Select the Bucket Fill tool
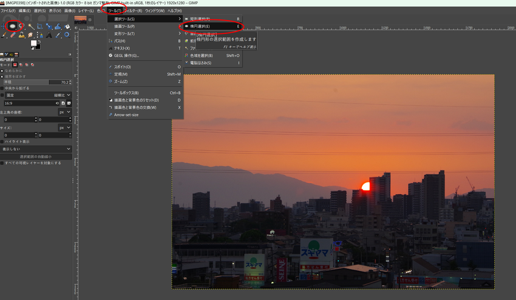 point(67,26)
